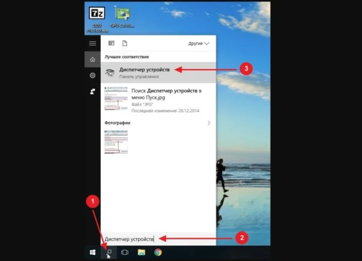Filter results by documents icon
This screenshot has height=261, width=362.
124,43
